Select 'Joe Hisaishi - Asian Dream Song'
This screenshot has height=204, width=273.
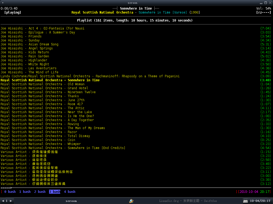tap(136, 44)
